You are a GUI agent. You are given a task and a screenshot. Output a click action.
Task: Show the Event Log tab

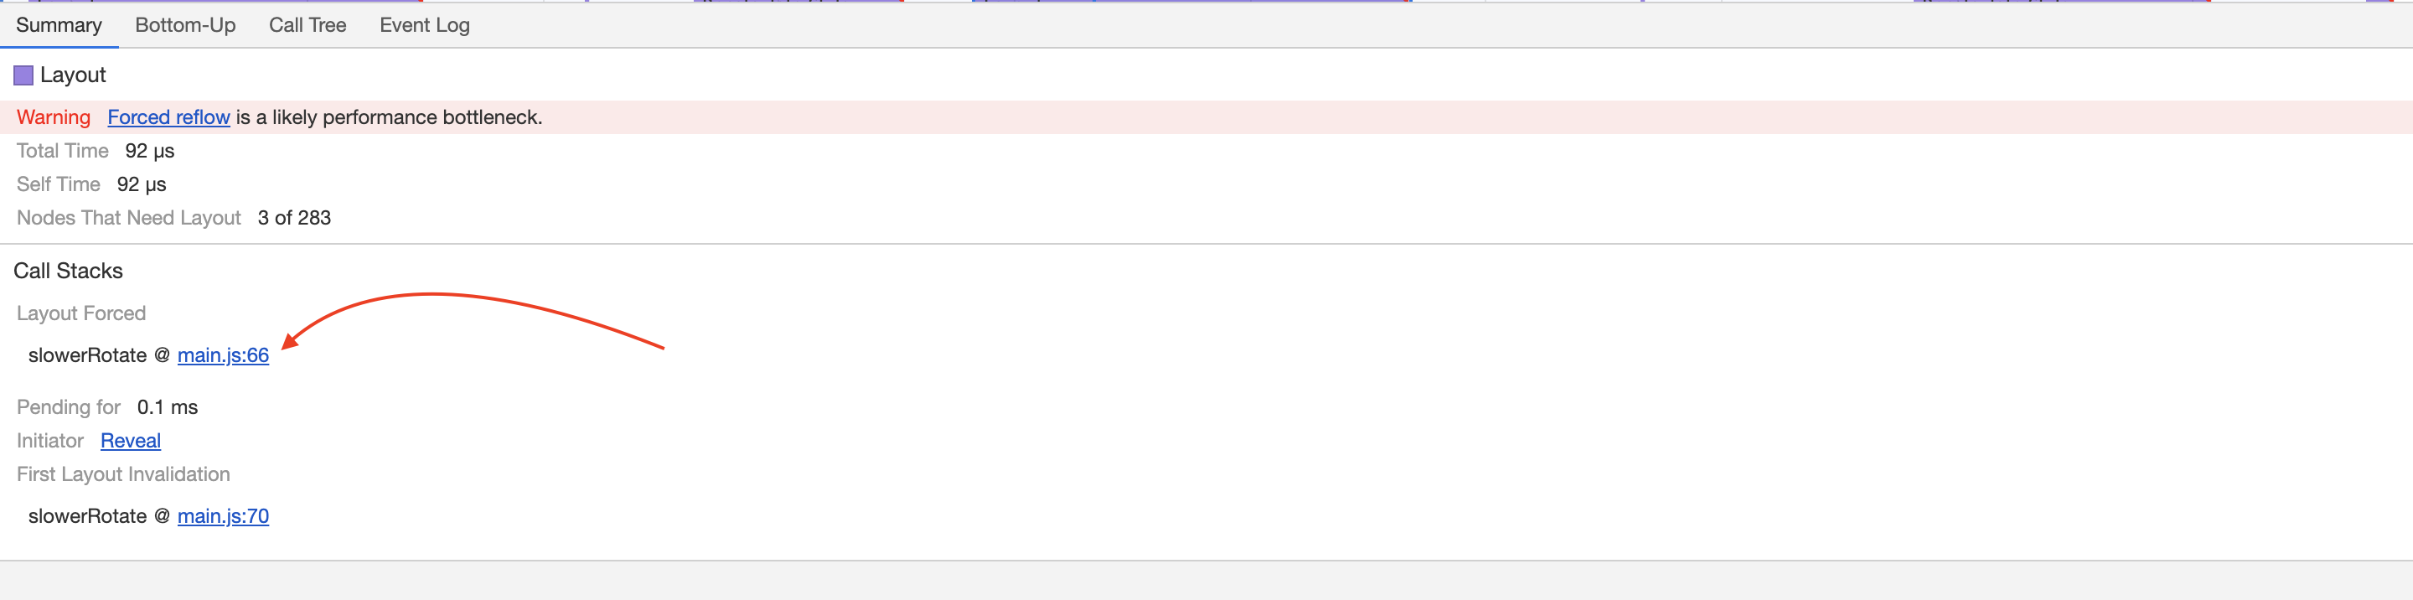424,25
